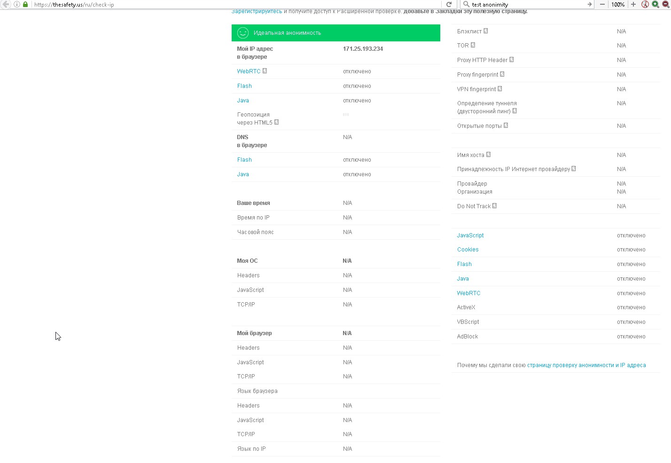Open the Flash link under Мой IP адрес
The width and height of the screenshot is (671, 463).
(x=244, y=86)
